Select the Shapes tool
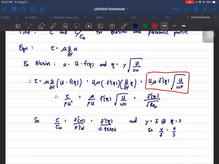219x164 pixels. coord(65,26)
